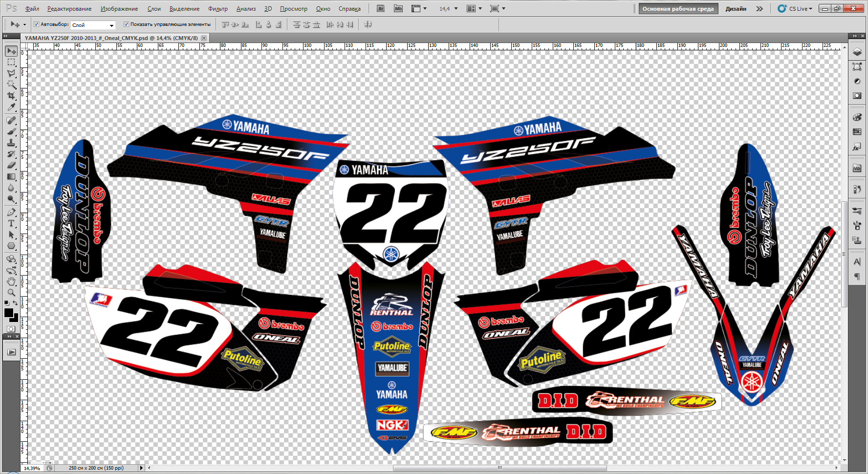The image size is (868, 474).
Task: Open the Paragraph panel icon
Action: point(857,277)
